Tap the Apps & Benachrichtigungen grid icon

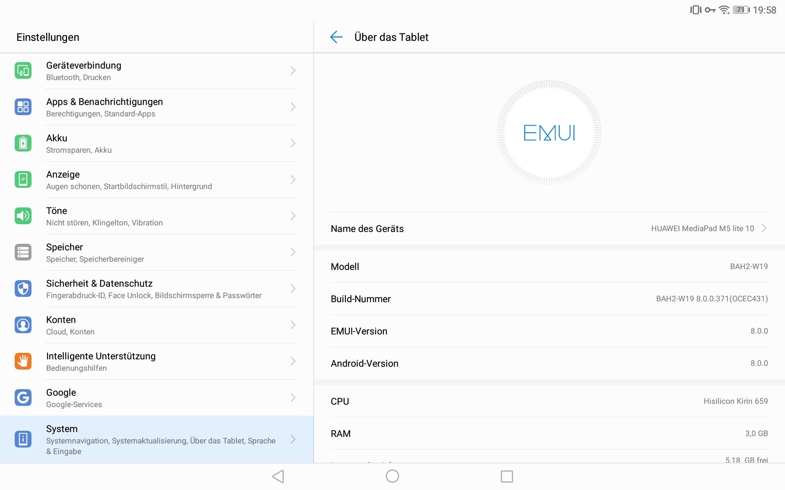[x=23, y=107]
